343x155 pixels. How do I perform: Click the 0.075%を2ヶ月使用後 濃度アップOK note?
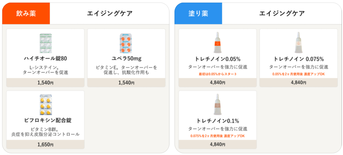[x=217, y=136]
